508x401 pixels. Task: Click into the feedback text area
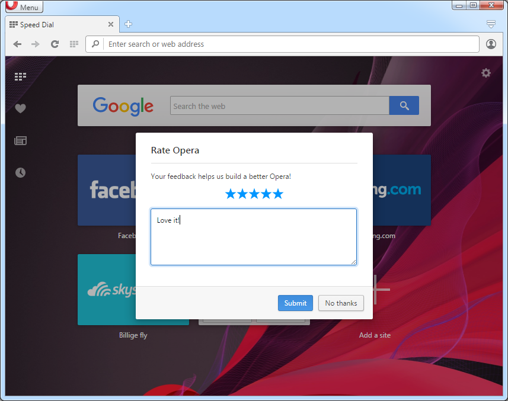click(254, 237)
